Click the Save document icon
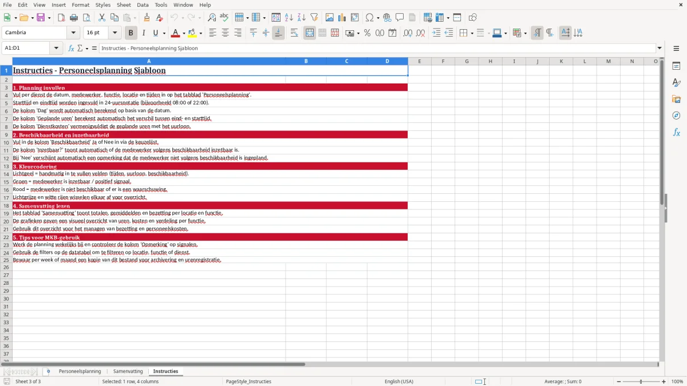The image size is (687, 386). [x=41, y=18]
